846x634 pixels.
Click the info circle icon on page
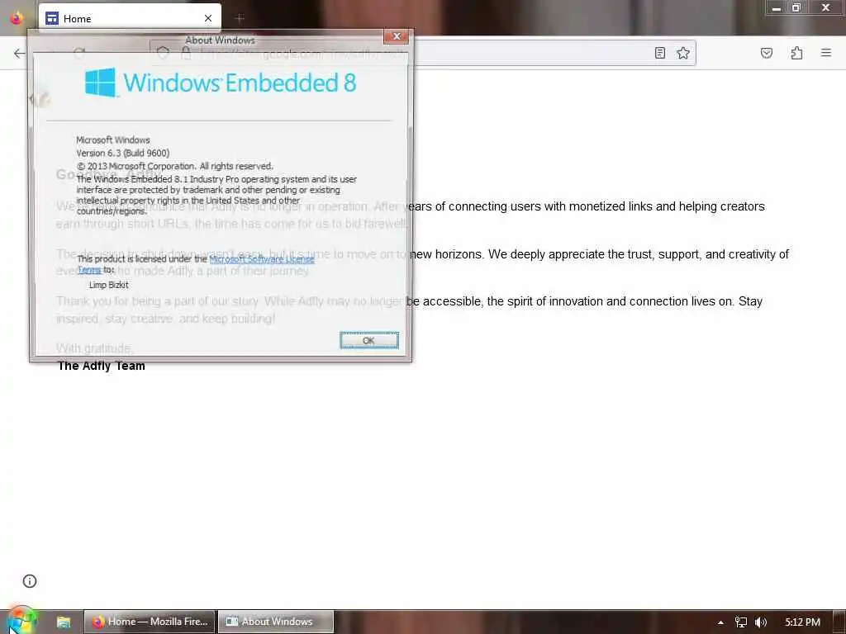30,580
